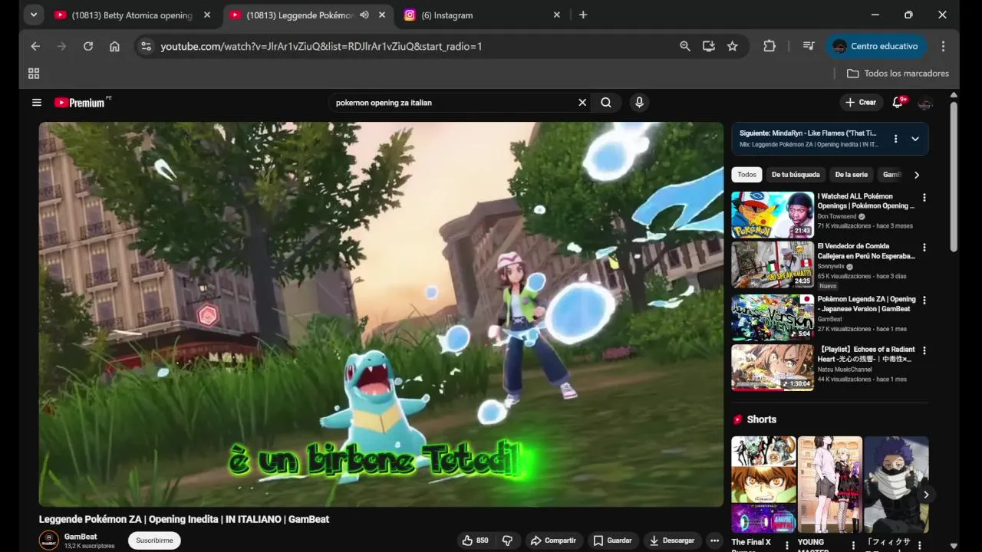Go back in browser history
This screenshot has width=982, height=552.
tap(35, 46)
